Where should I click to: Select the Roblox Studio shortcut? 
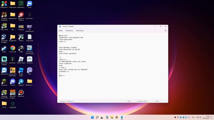(21, 72)
